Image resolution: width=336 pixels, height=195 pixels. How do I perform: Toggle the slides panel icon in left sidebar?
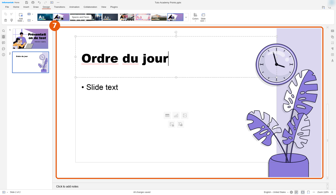[x=3, y=37]
